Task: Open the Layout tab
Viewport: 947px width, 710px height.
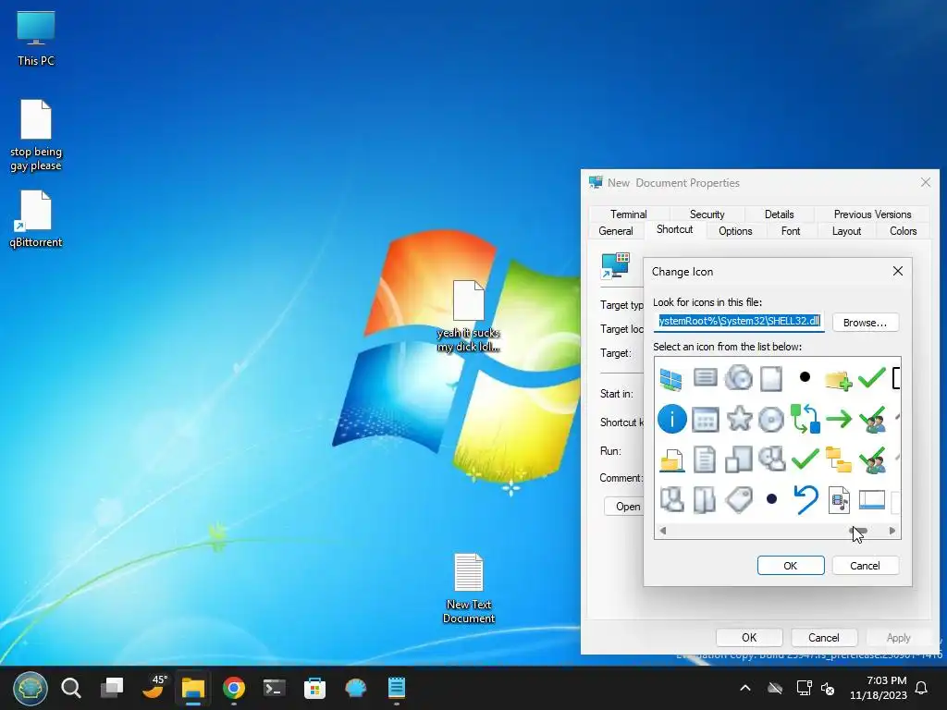Action: pyautogui.click(x=846, y=230)
